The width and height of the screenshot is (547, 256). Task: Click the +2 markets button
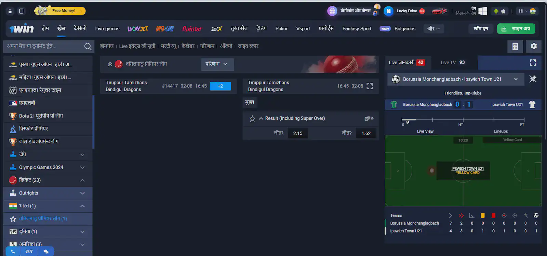220,86
